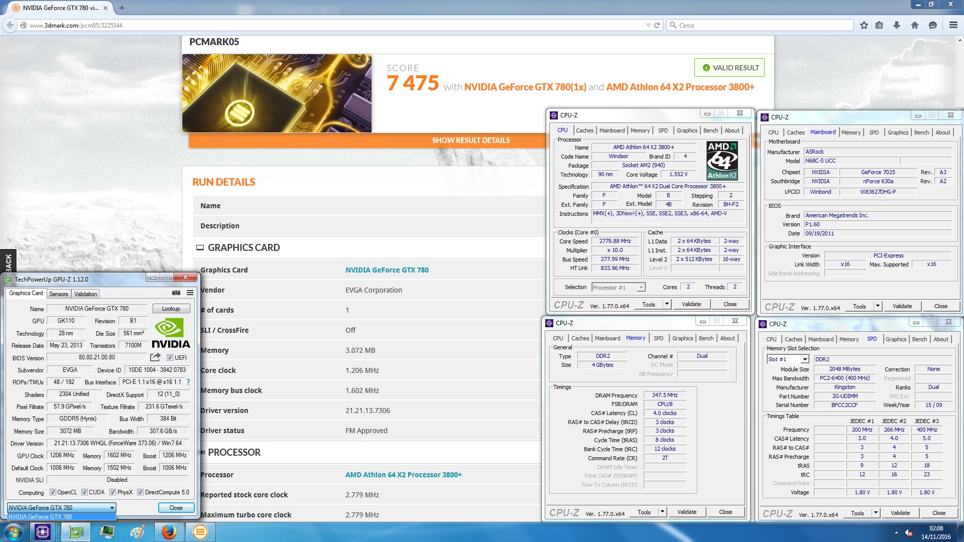The width and height of the screenshot is (964, 542).
Task: Bookmark this page with the star icon
Action: tap(864, 25)
